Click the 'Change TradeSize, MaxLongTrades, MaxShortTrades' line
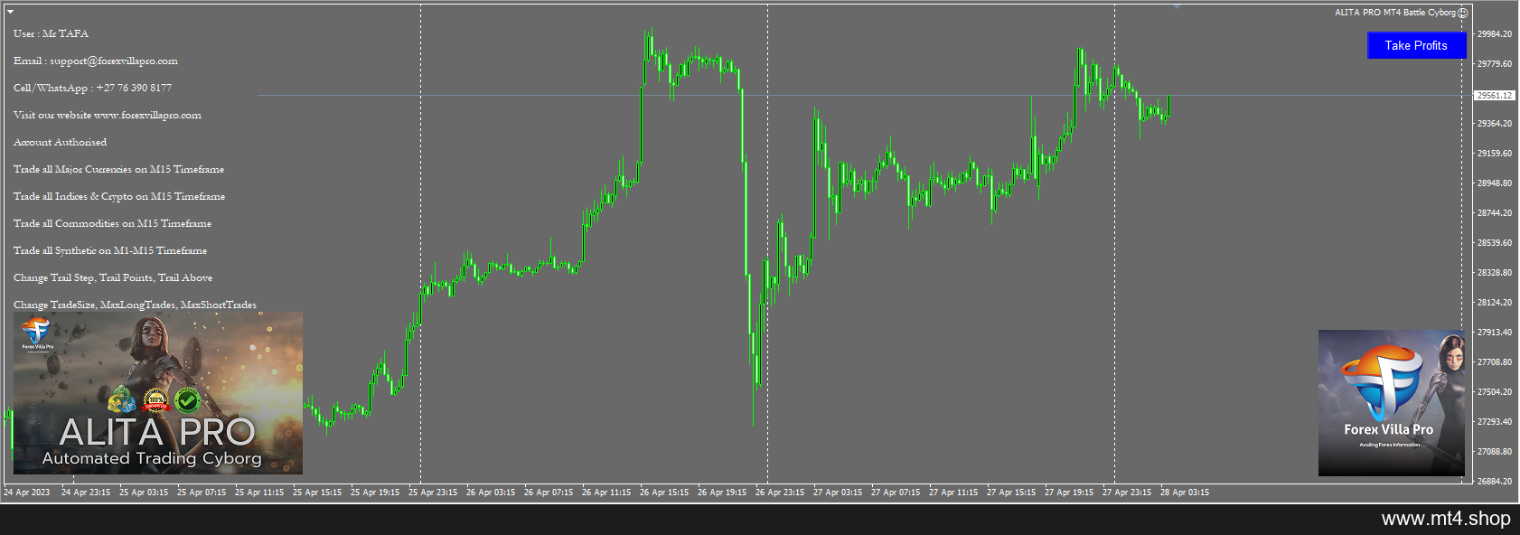Viewport: 1520px width, 535px height. point(135,305)
